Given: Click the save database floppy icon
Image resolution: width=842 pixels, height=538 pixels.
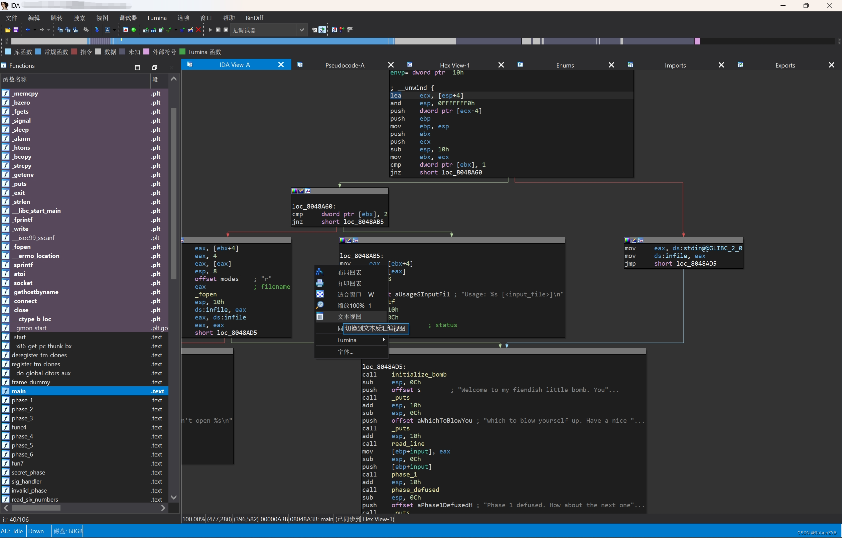Looking at the screenshot, I should (x=16, y=30).
